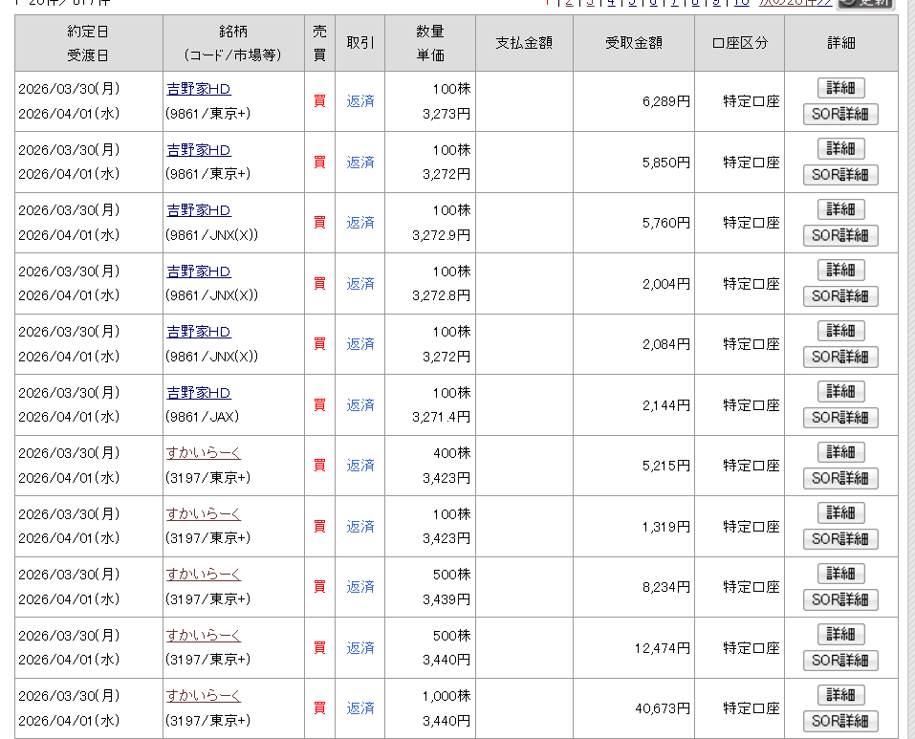Open すかいらーく link in the 12,474円 row
The image size is (915, 739).
204,636
